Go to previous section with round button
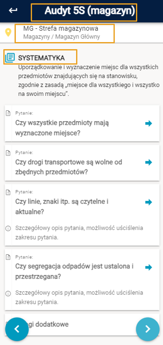Image resolution: width=163 pixels, height=345 pixels. coord(17,329)
